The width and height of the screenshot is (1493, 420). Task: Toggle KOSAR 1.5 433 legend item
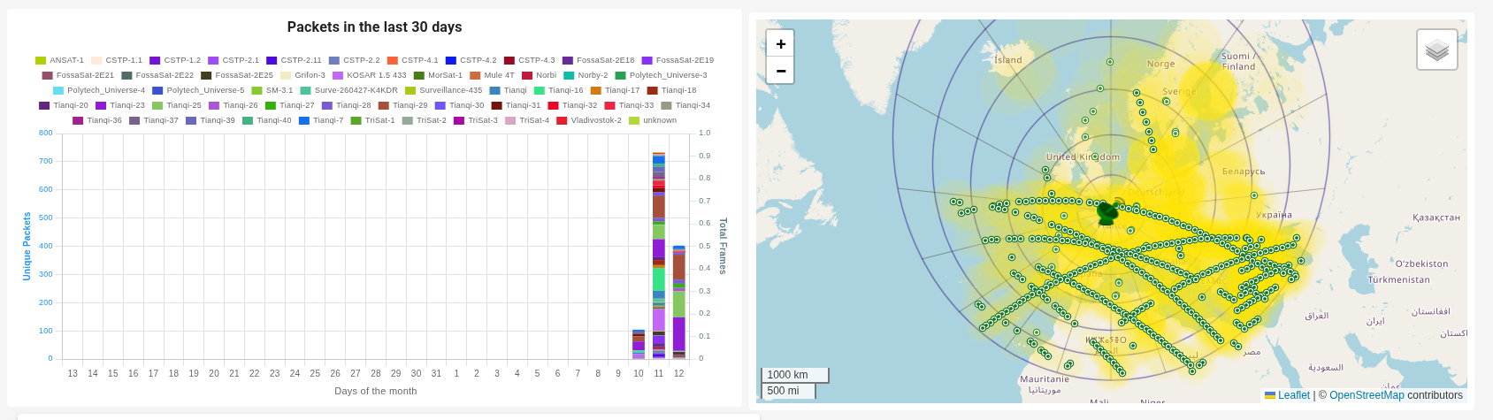click(370, 75)
